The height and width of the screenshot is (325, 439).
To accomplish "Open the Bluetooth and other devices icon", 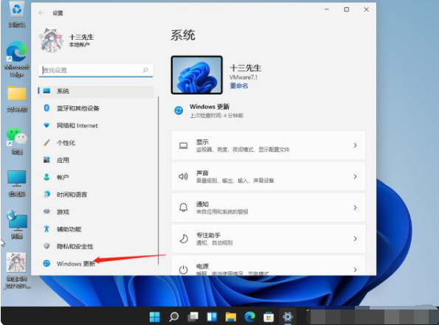I will click(46, 108).
